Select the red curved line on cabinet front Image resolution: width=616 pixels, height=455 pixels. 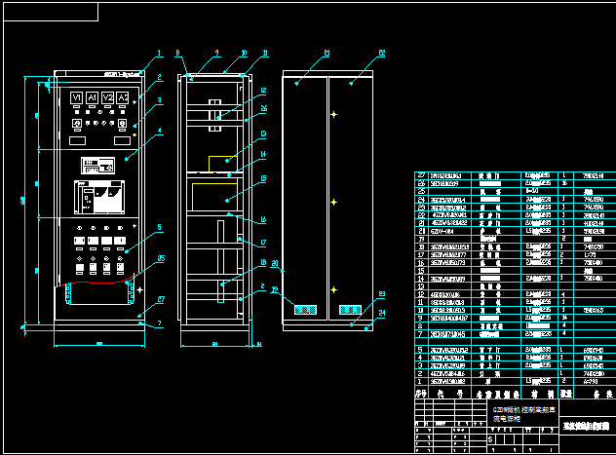coord(96,285)
